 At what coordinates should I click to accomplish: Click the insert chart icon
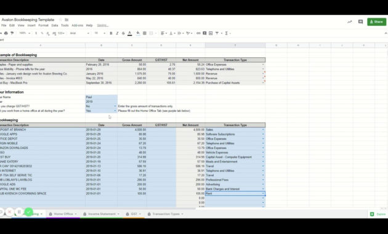coord(211,33)
